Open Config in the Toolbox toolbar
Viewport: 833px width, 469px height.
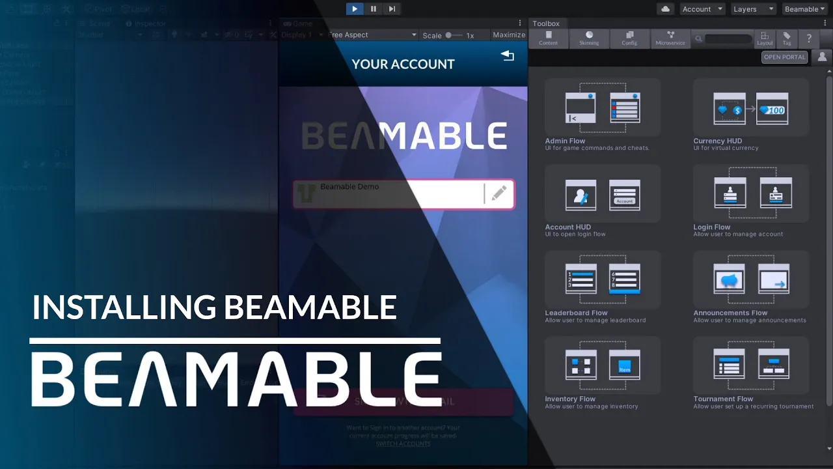point(629,38)
